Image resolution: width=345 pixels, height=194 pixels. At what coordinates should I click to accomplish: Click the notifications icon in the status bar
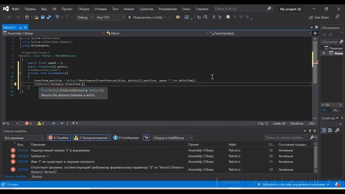tap(337, 184)
